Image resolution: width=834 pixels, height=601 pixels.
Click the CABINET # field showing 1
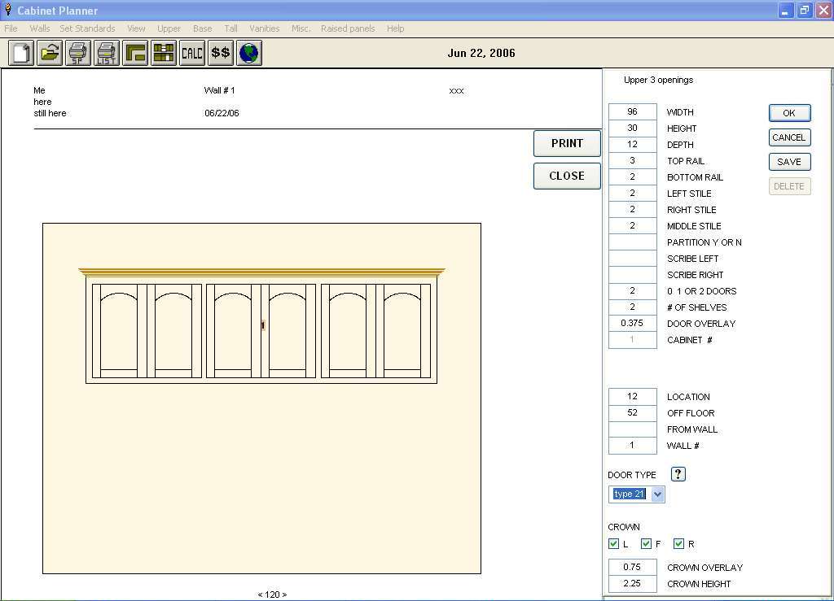(632, 340)
